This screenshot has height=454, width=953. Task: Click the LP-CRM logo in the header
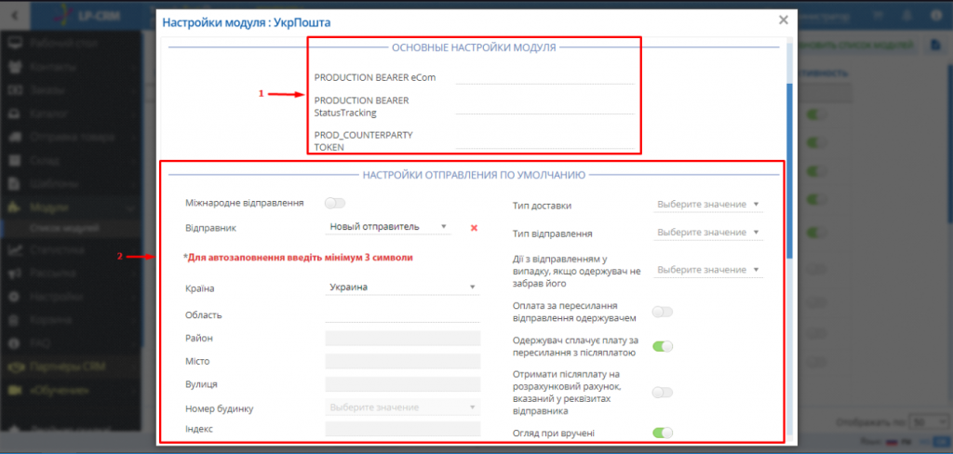pyautogui.click(x=85, y=15)
